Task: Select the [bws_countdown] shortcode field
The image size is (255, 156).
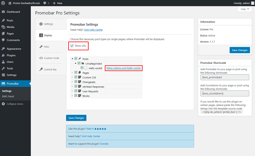Action: pos(225,93)
